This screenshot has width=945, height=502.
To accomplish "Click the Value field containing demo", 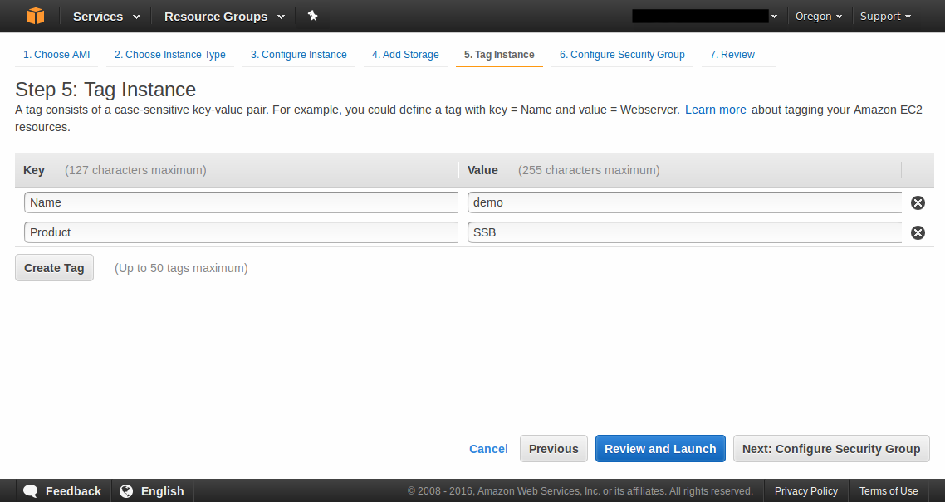I will (x=684, y=202).
